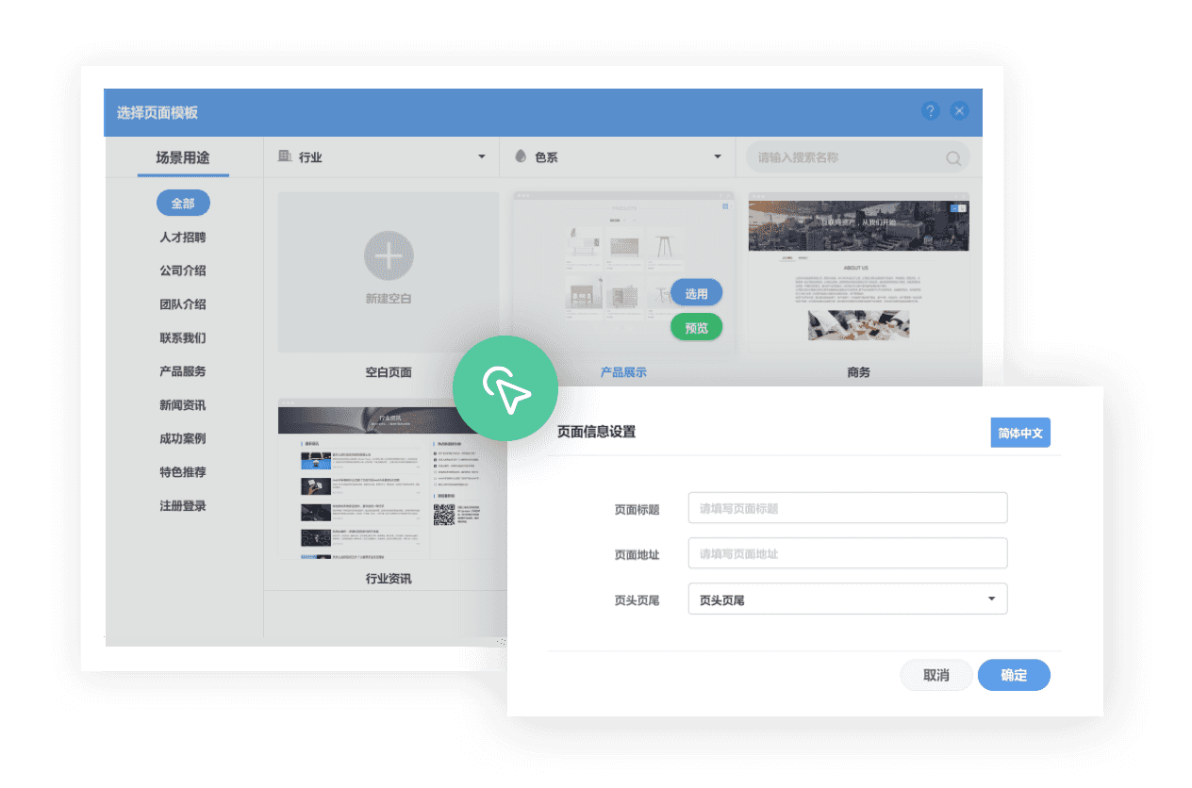The width and height of the screenshot is (1192, 788).
Task: Switch to the 场景用途 tab
Action: click(x=183, y=157)
